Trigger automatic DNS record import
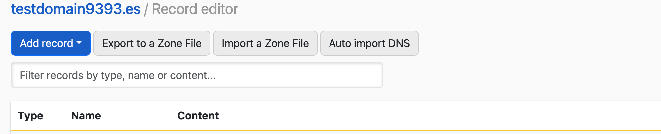This screenshot has width=661, height=134. tap(369, 43)
